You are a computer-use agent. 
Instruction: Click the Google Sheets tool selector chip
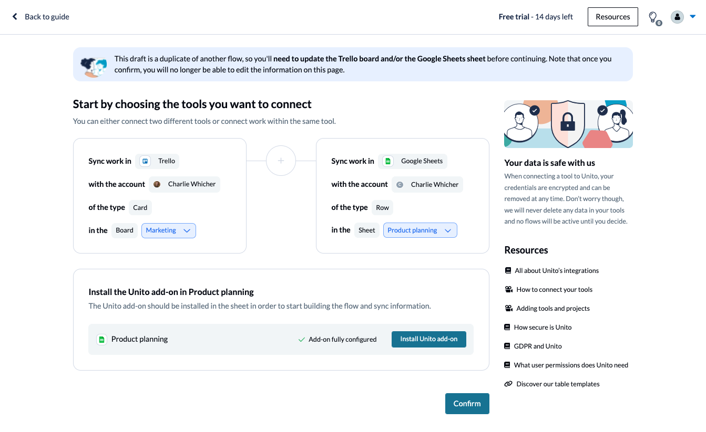[x=413, y=161]
